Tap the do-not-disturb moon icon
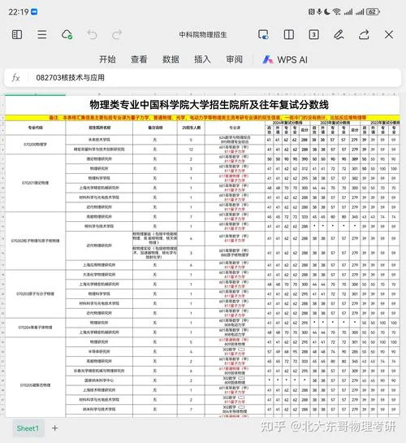406x443 pixels. pyautogui.click(x=327, y=12)
